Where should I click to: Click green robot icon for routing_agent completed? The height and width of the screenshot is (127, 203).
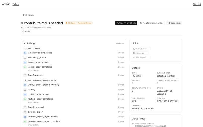(x=25, y=99)
